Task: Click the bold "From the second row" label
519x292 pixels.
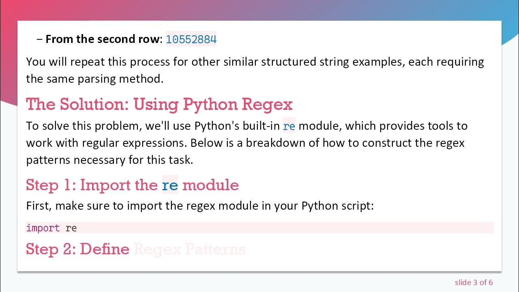Action: pos(104,39)
